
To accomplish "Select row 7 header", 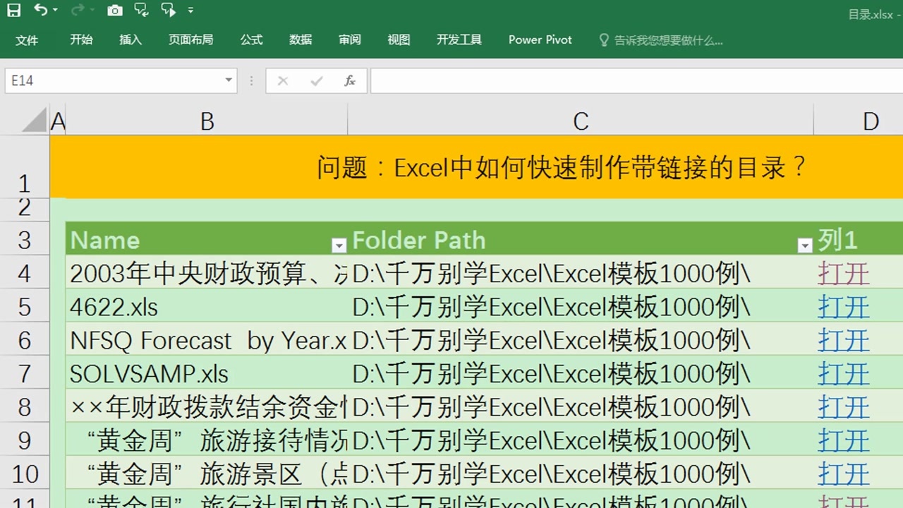I will pyautogui.click(x=25, y=374).
